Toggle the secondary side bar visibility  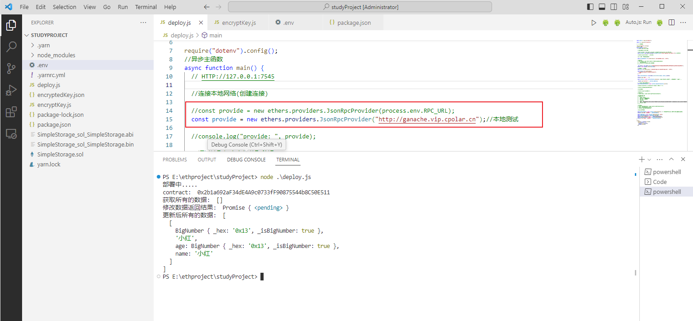point(614,7)
